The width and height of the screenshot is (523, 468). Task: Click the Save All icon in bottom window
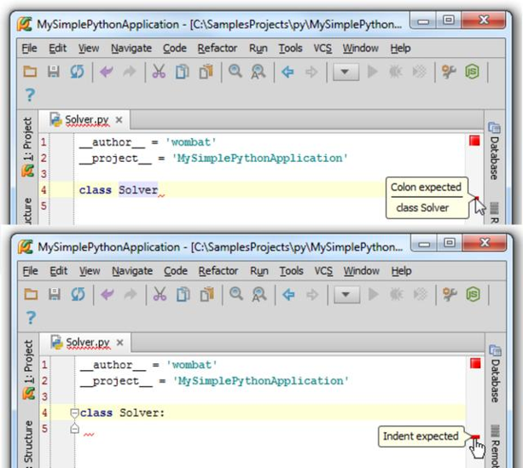point(55,294)
